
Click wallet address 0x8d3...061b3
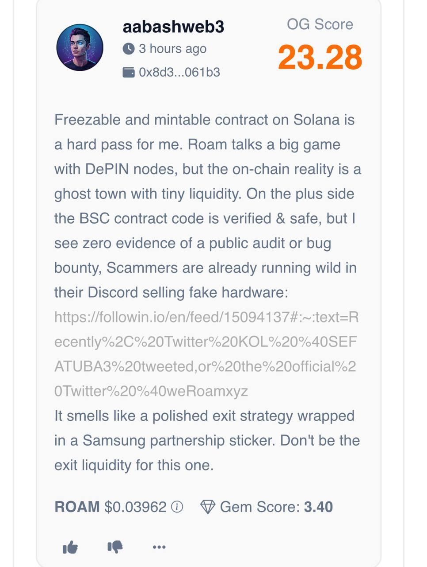[179, 72]
